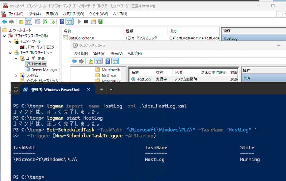Viewport: 286px width, 181px height.
Task: Stop the data collector set with stop icon
Action: pyautogui.click(x=86, y=21)
